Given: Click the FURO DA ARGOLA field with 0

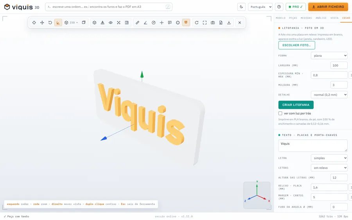Looking at the screenshot, I should (x=339, y=207).
